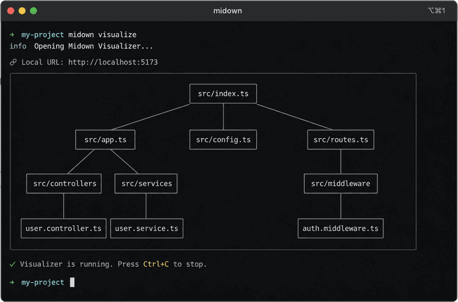Click the red close window button

(11, 11)
